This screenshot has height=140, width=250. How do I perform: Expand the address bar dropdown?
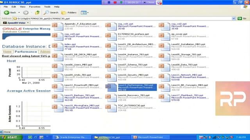[x=234, y=19]
